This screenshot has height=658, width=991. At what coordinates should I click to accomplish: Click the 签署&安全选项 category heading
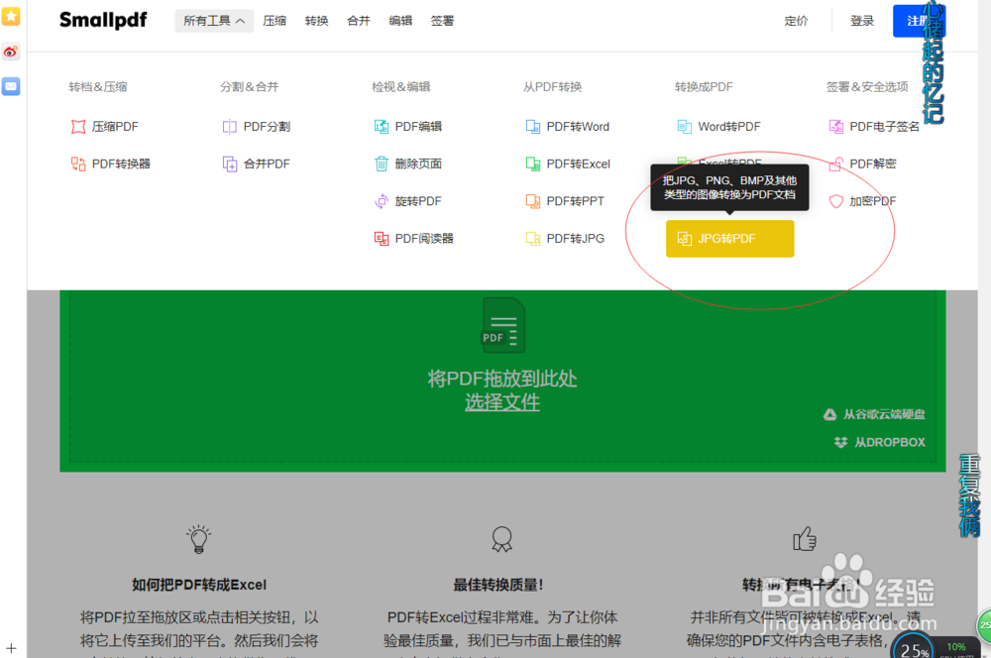click(x=867, y=86)
